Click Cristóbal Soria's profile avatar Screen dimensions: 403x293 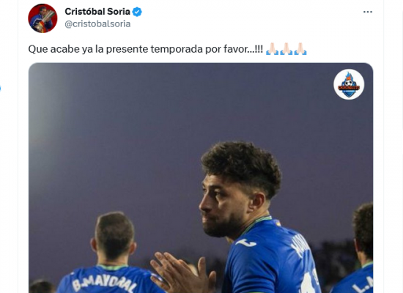(42, 18)
